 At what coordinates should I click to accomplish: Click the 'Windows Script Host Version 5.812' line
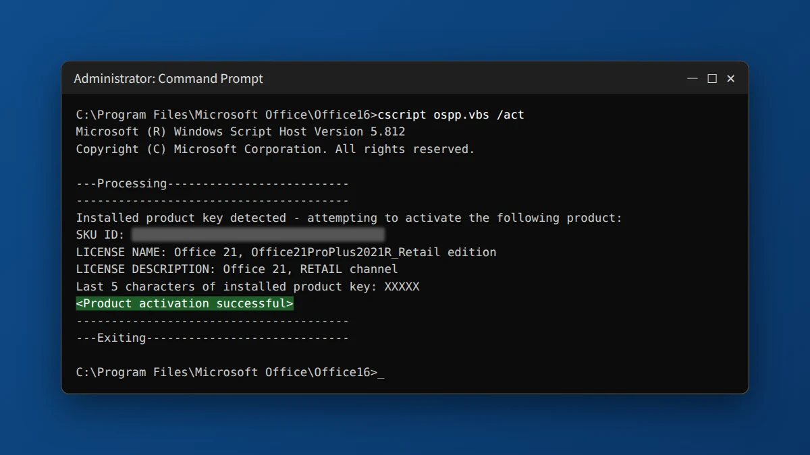point(240,131)
